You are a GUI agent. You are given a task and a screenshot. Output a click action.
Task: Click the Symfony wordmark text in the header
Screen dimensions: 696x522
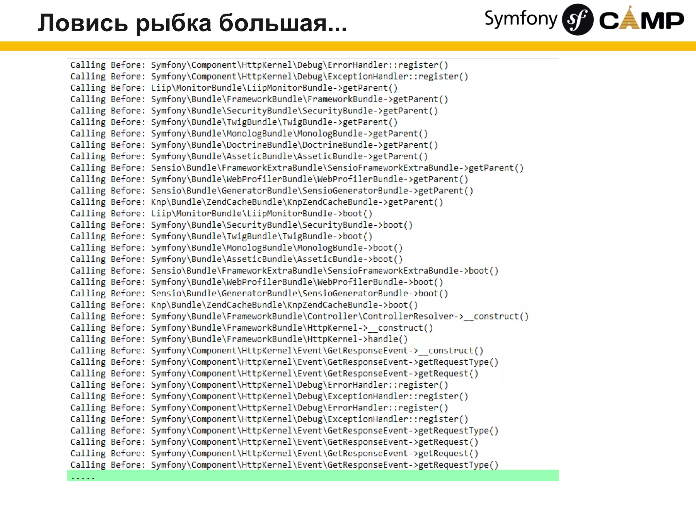[521, 19]
